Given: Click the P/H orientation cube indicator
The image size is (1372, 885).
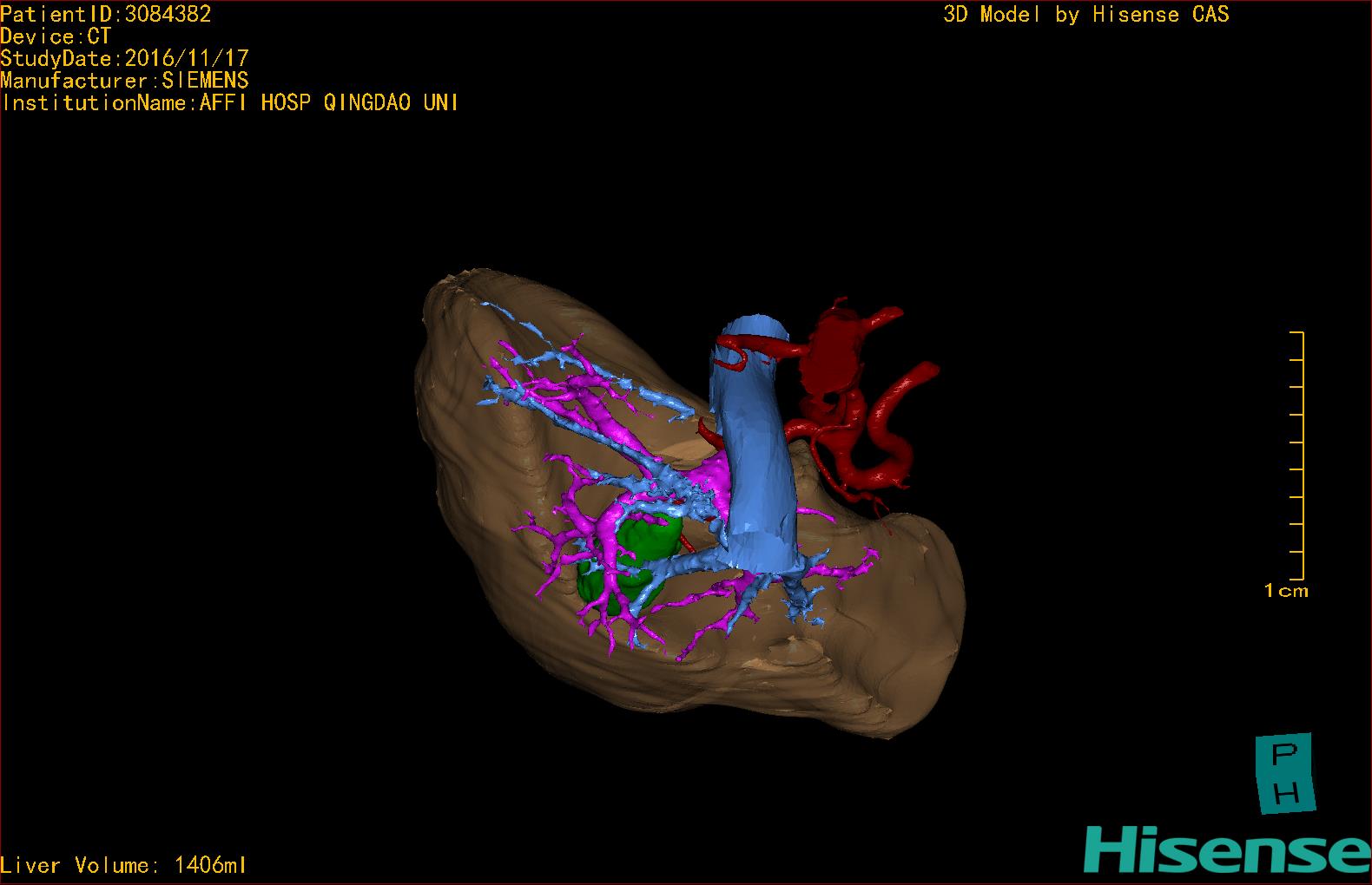Looking at the screenshot, I should pos(1286,774).
